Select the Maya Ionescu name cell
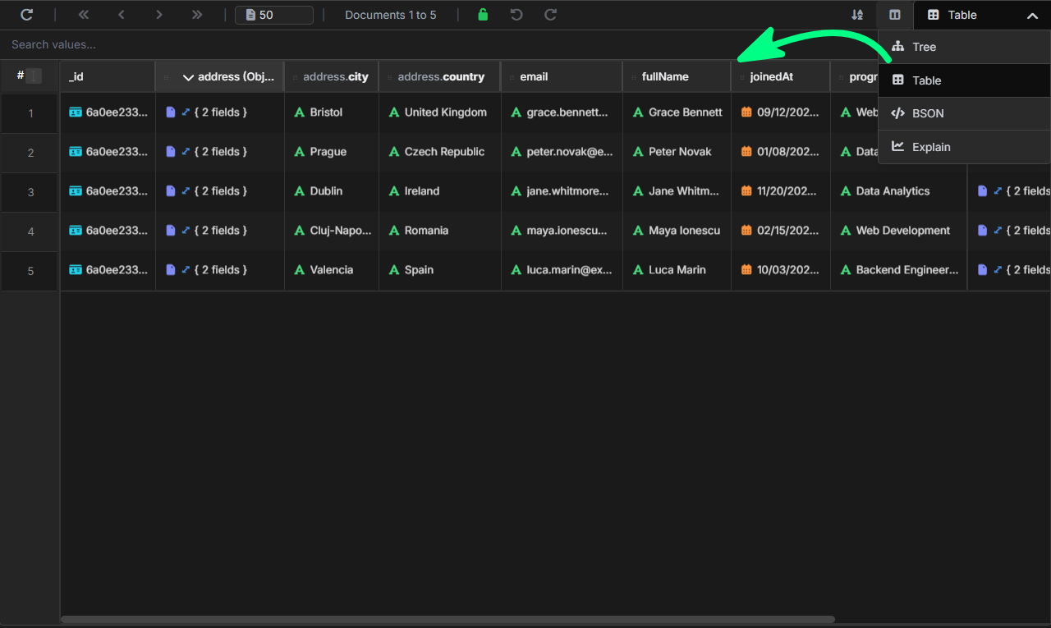Image resolution: width=1051 pixels, height=628 pixels. pos(677,231)
